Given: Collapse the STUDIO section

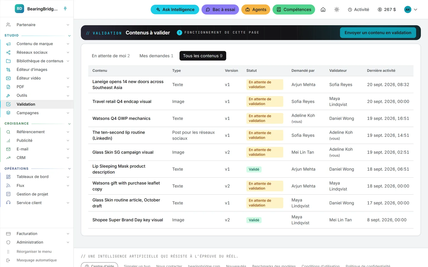Looking at the screenshot, I should (x=69, y=36).
